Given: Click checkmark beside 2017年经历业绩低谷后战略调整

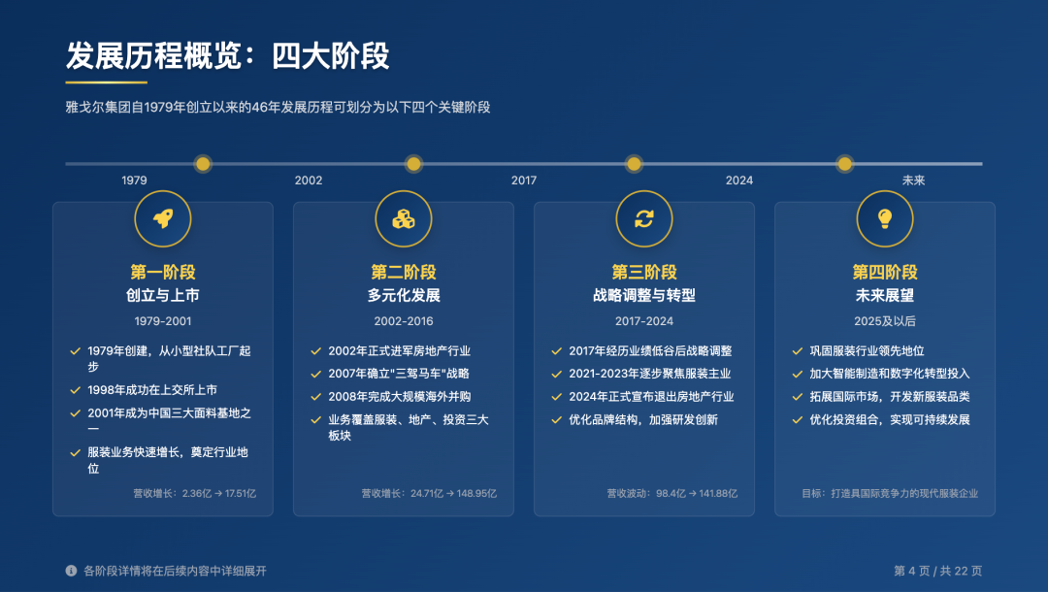Looking at the screenshot, I should click(x=557, y=351).
